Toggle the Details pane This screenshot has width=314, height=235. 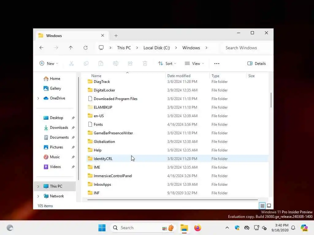[257, 64]
